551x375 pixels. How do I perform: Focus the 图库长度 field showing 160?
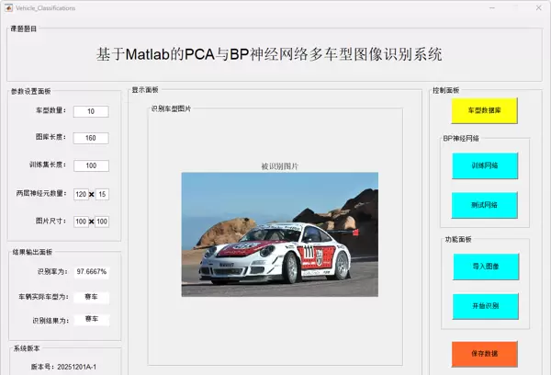91,139
